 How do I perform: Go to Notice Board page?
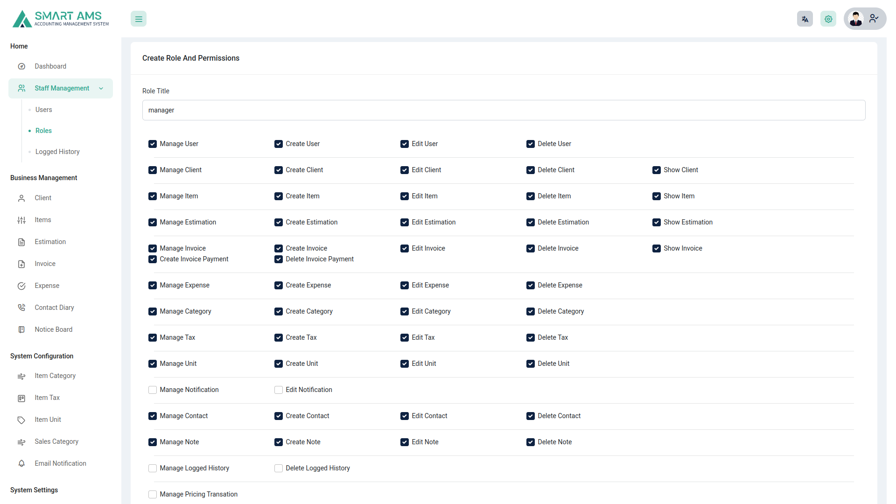(53, 329)
